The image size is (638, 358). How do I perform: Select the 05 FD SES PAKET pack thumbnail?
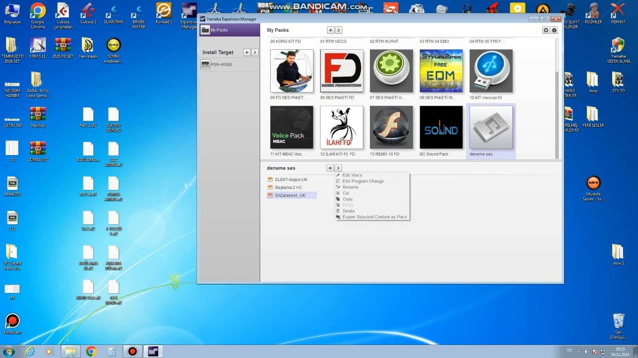pyautogui.click(x=292, y=71)
